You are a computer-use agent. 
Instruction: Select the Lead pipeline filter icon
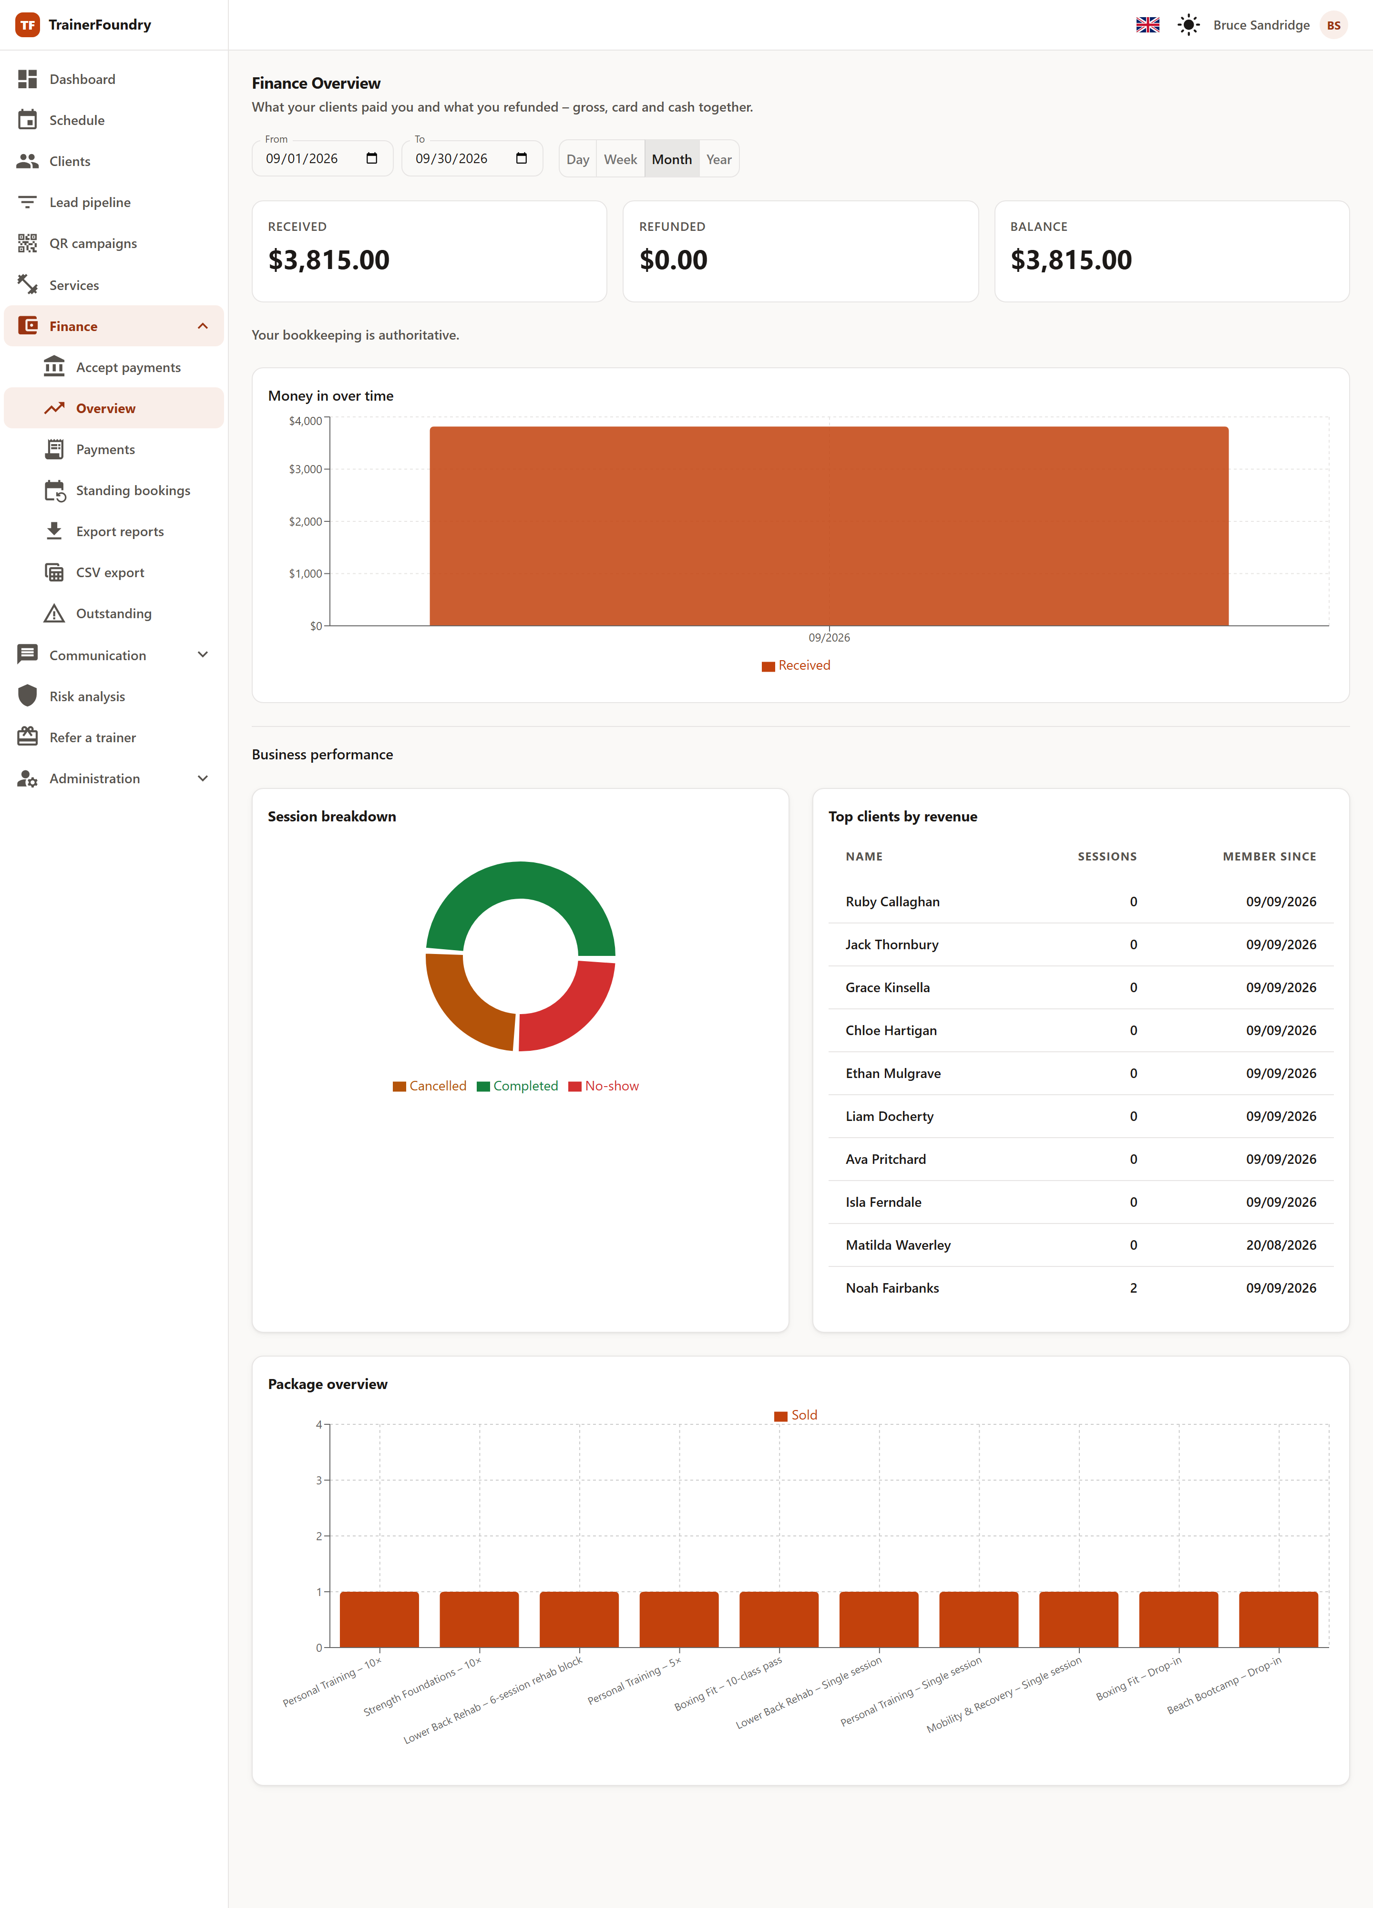tap(28, 202)
